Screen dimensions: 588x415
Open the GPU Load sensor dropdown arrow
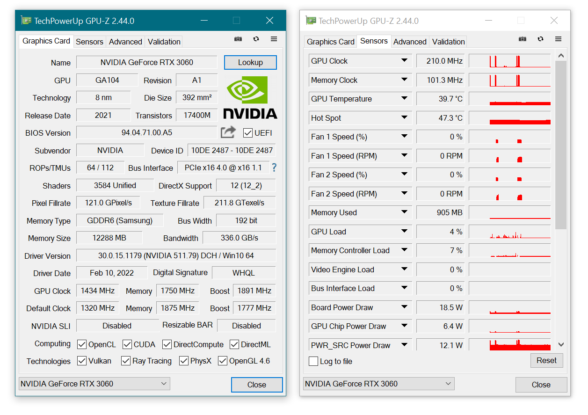point(404,231)
